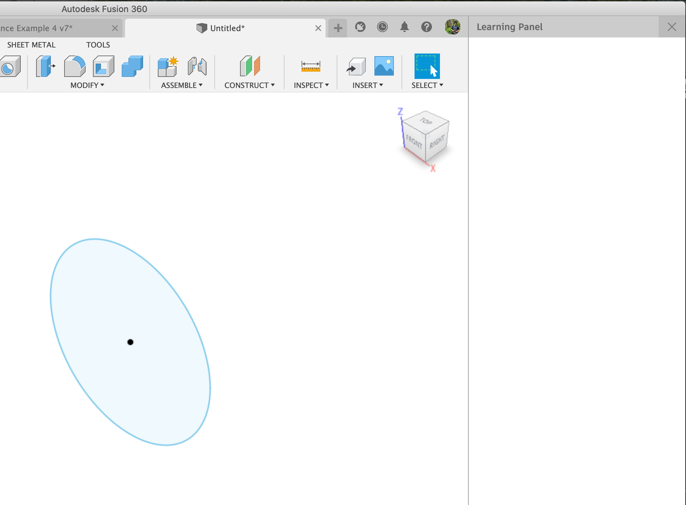The height and width of the screenshot is (505, 686).
Task: Switch to the TOOLS tab
Action: (98, 44)
